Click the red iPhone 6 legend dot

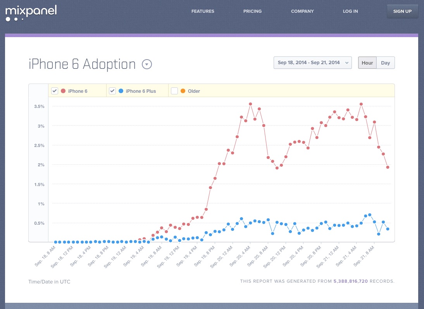pos(63,91)
